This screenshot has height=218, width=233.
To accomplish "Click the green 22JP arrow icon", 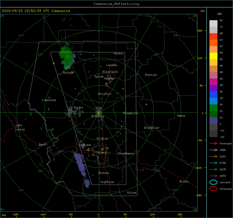I will pos(213,169).
